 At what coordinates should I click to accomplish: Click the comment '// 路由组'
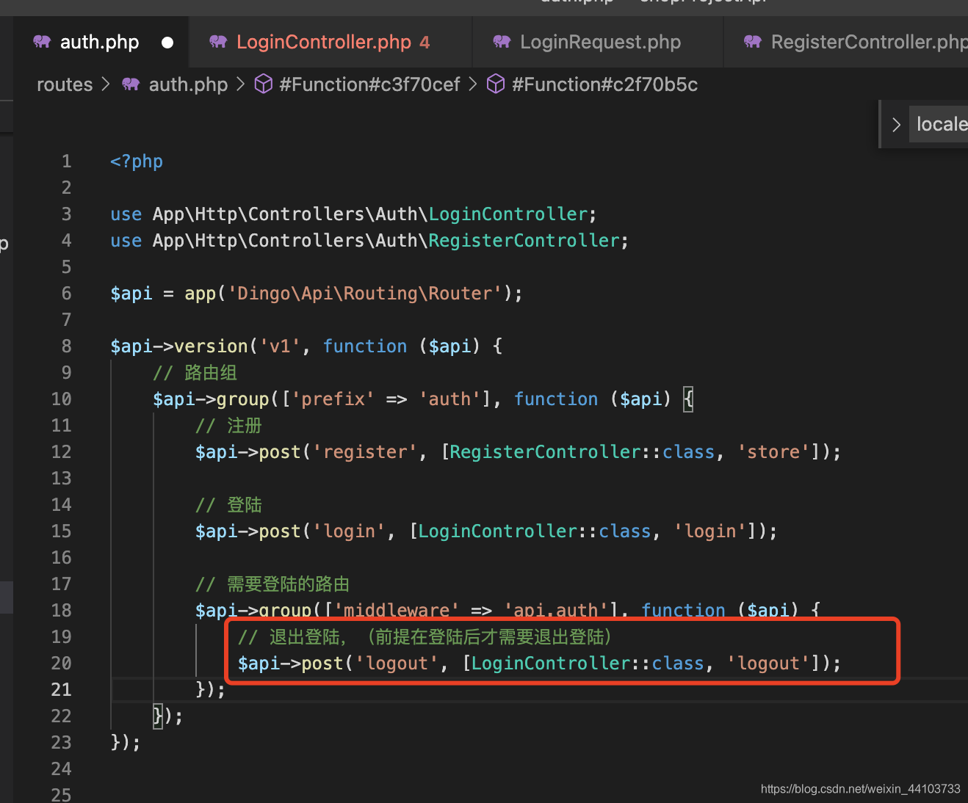[195, 373]
